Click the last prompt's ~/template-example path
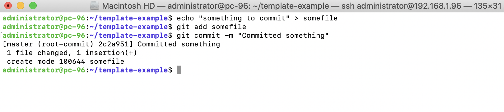 pos(128,70)
